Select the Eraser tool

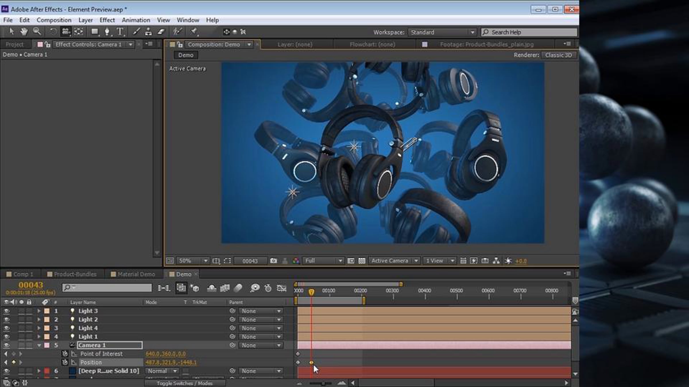[161, 32]
